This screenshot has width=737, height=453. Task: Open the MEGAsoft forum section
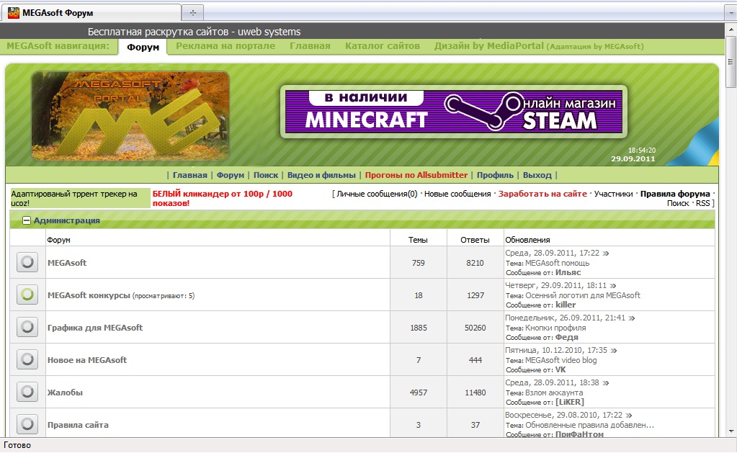tap(67, 263)
